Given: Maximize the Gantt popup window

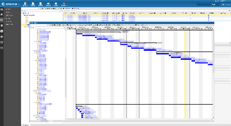Looking at the screenshot, I should tap(211, 23).
